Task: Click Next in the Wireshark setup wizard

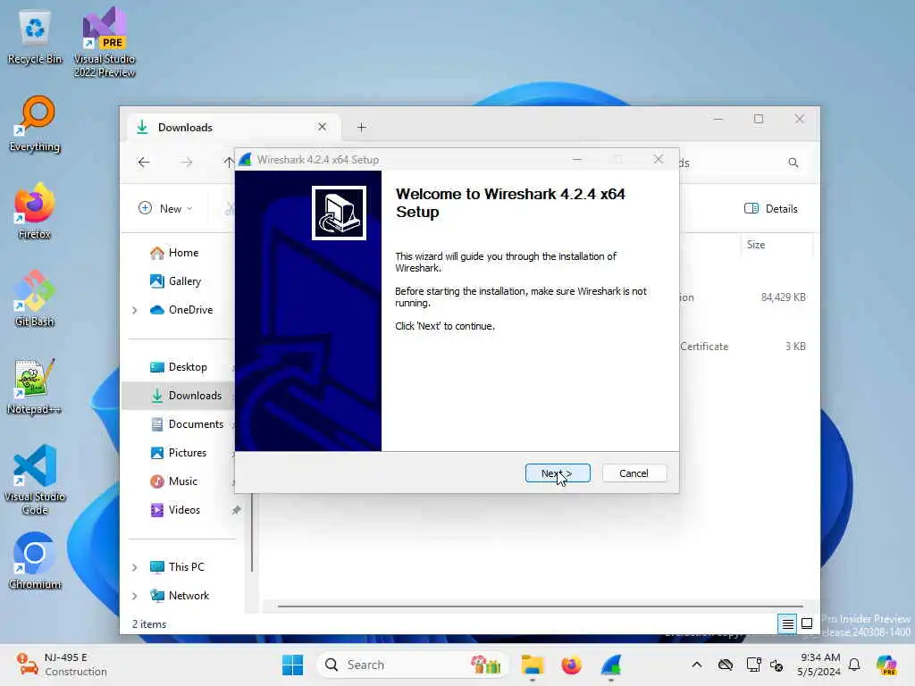Action: [x=558, y=473]
